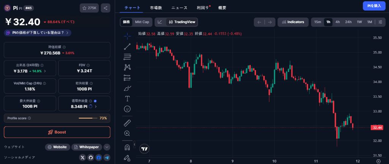Set chart interval to 1h

pyautogui.click(x=328, y=22)
